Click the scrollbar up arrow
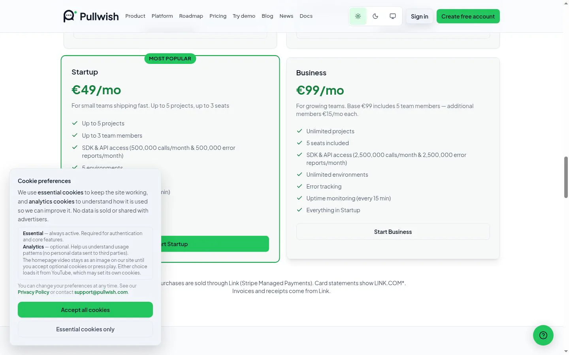The image size is (569, 355). click(x=566, y=3)
